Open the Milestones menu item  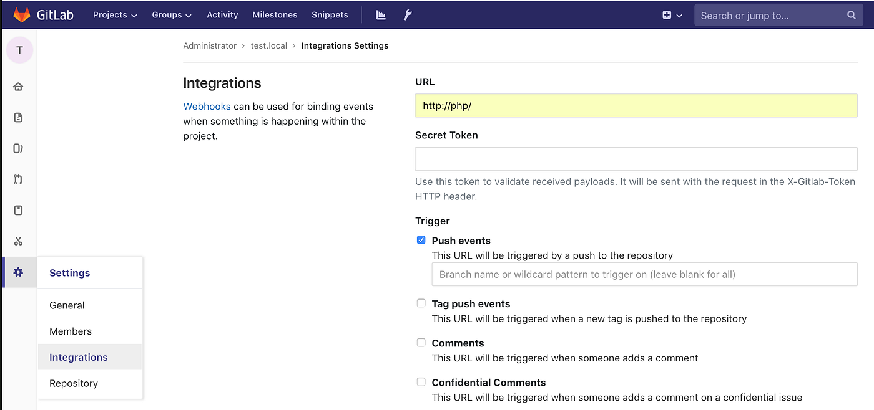275,14
